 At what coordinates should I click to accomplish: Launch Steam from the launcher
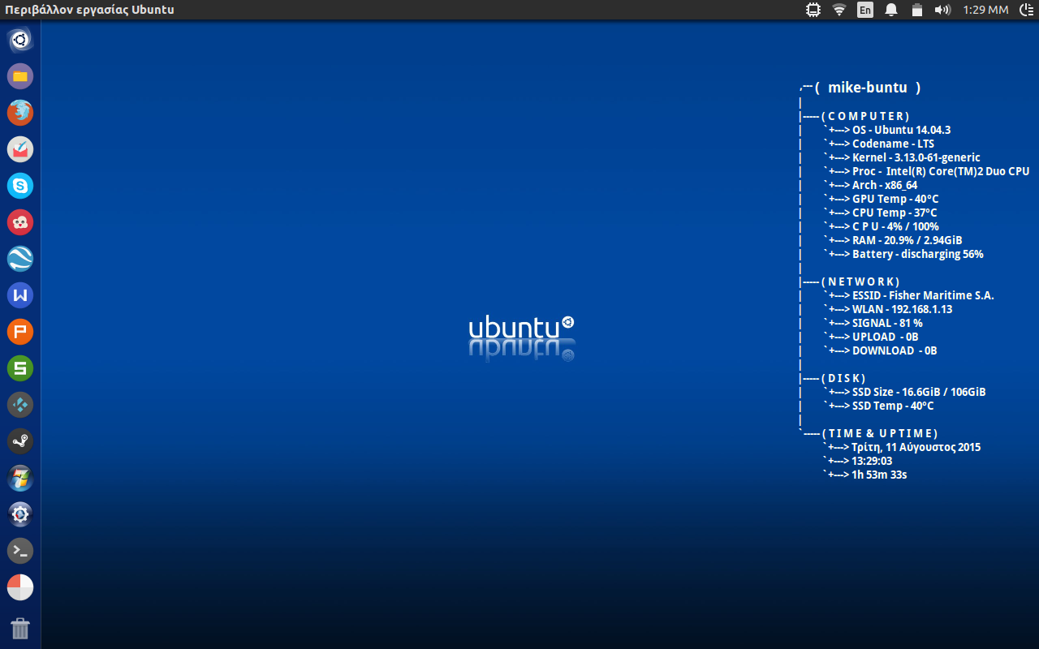(x=20, y=441)
